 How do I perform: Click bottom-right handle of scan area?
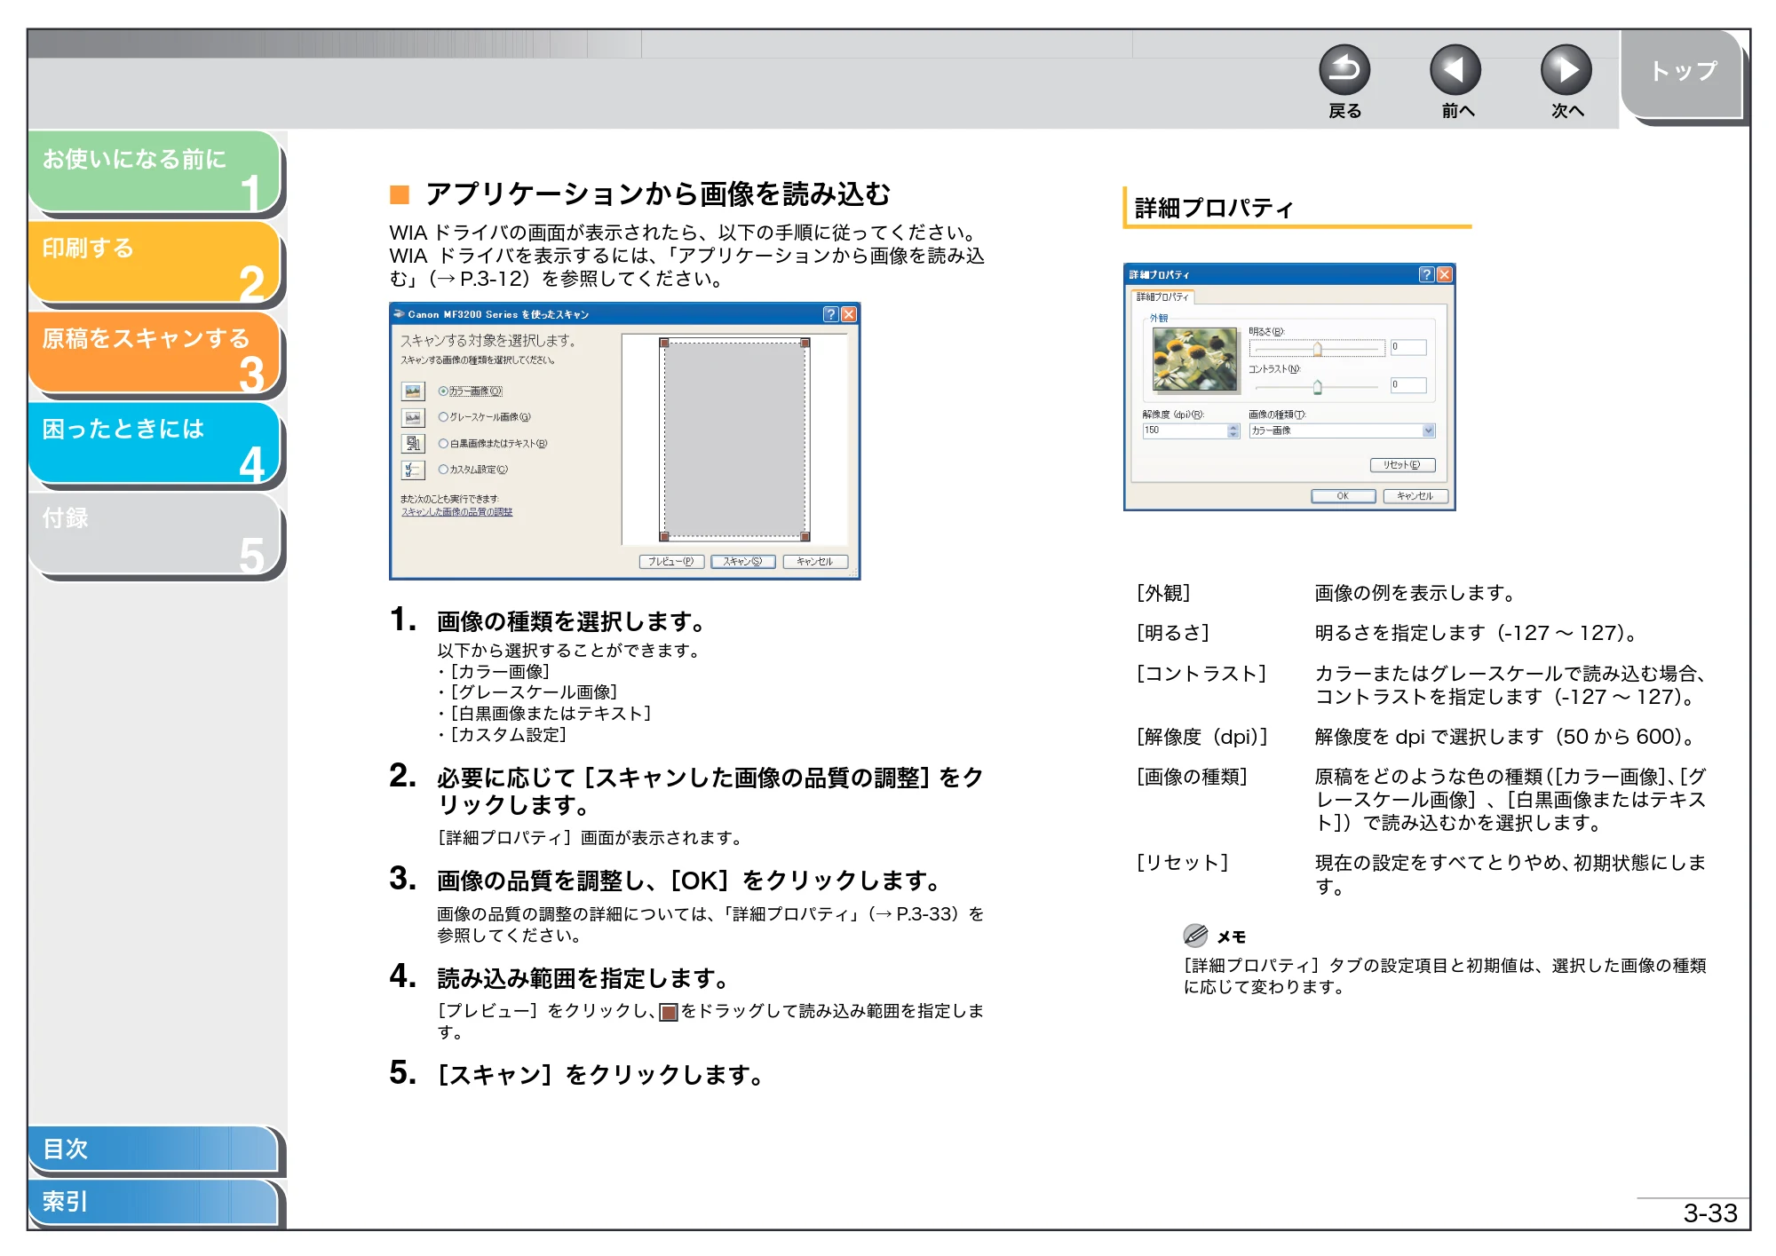(805, 536)
